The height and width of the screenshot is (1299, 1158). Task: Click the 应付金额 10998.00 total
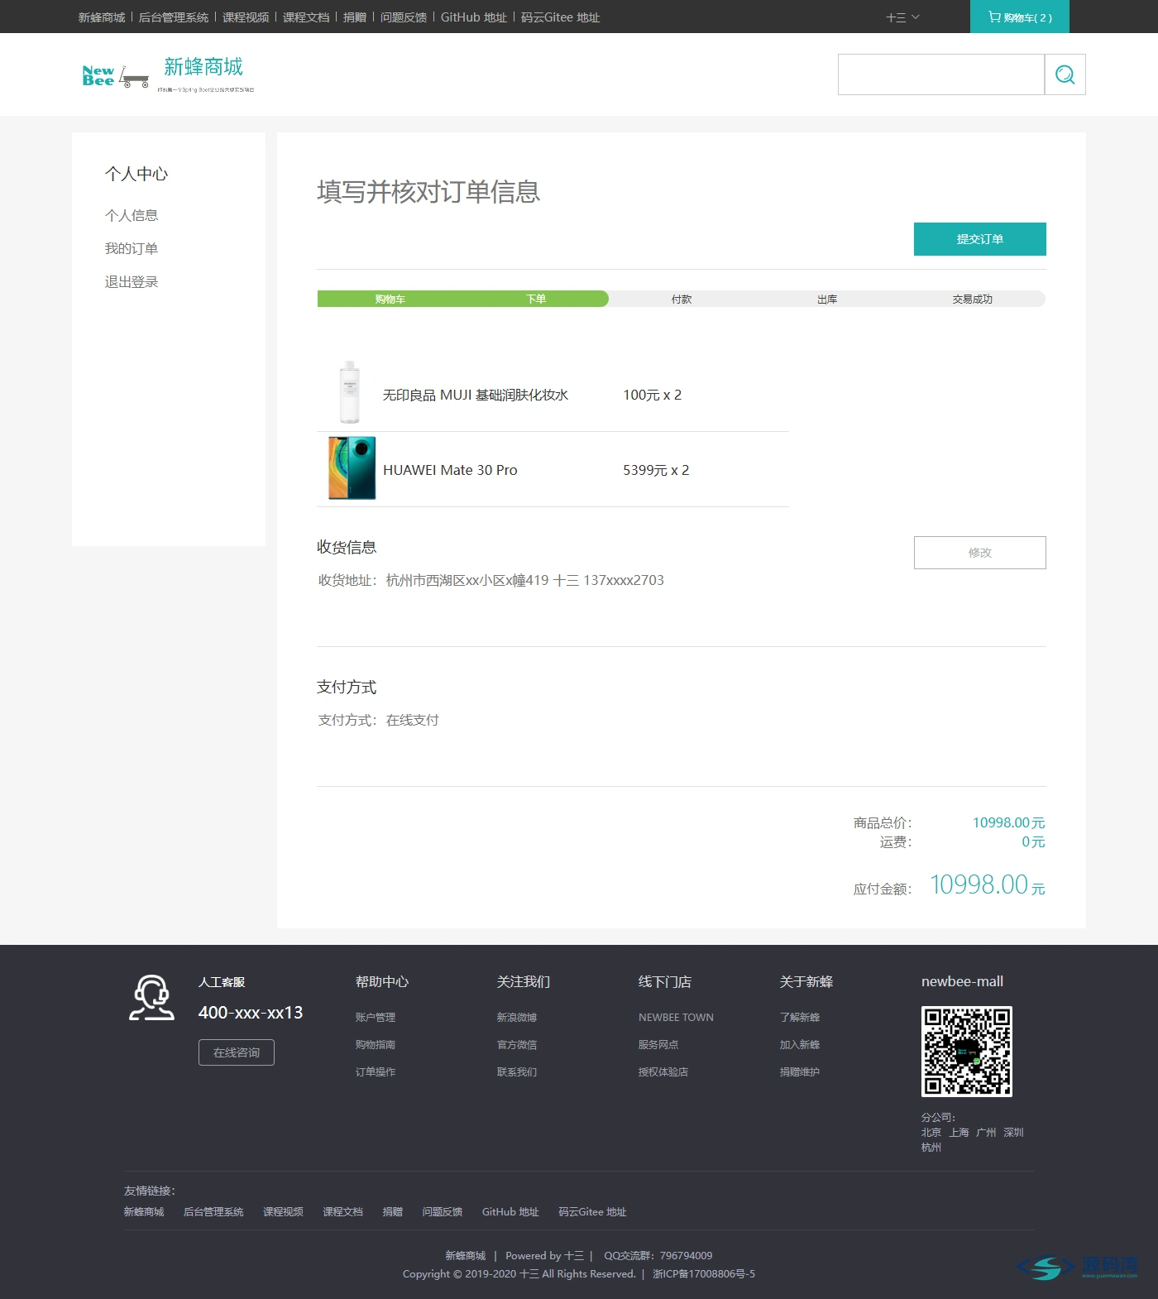click(x=987, y=885)
